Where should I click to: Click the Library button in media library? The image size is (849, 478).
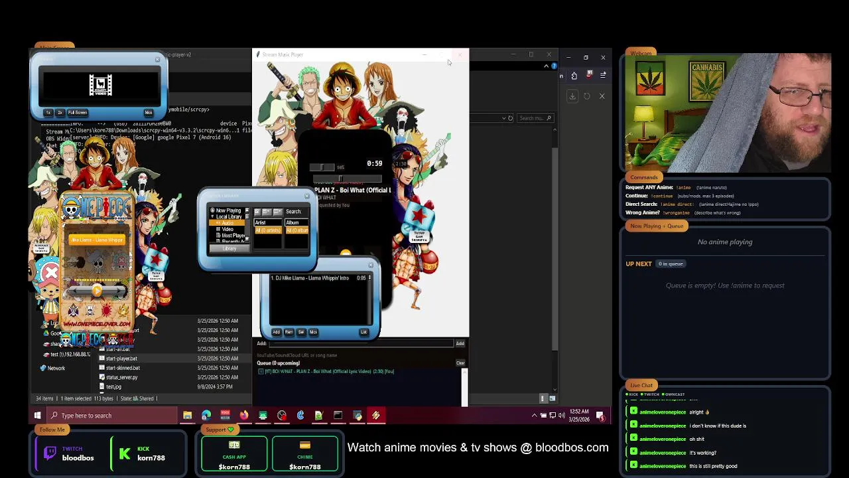[x=229, y=248]
